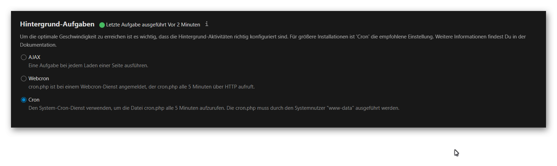Click the word 'Einstellung' in the intro paragraph
Image resolution: width=557 pixels, height=166 pixels.
click(421, 37)
